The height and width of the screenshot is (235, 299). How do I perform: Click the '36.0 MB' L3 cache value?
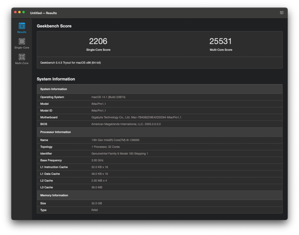tap(97, 187)
